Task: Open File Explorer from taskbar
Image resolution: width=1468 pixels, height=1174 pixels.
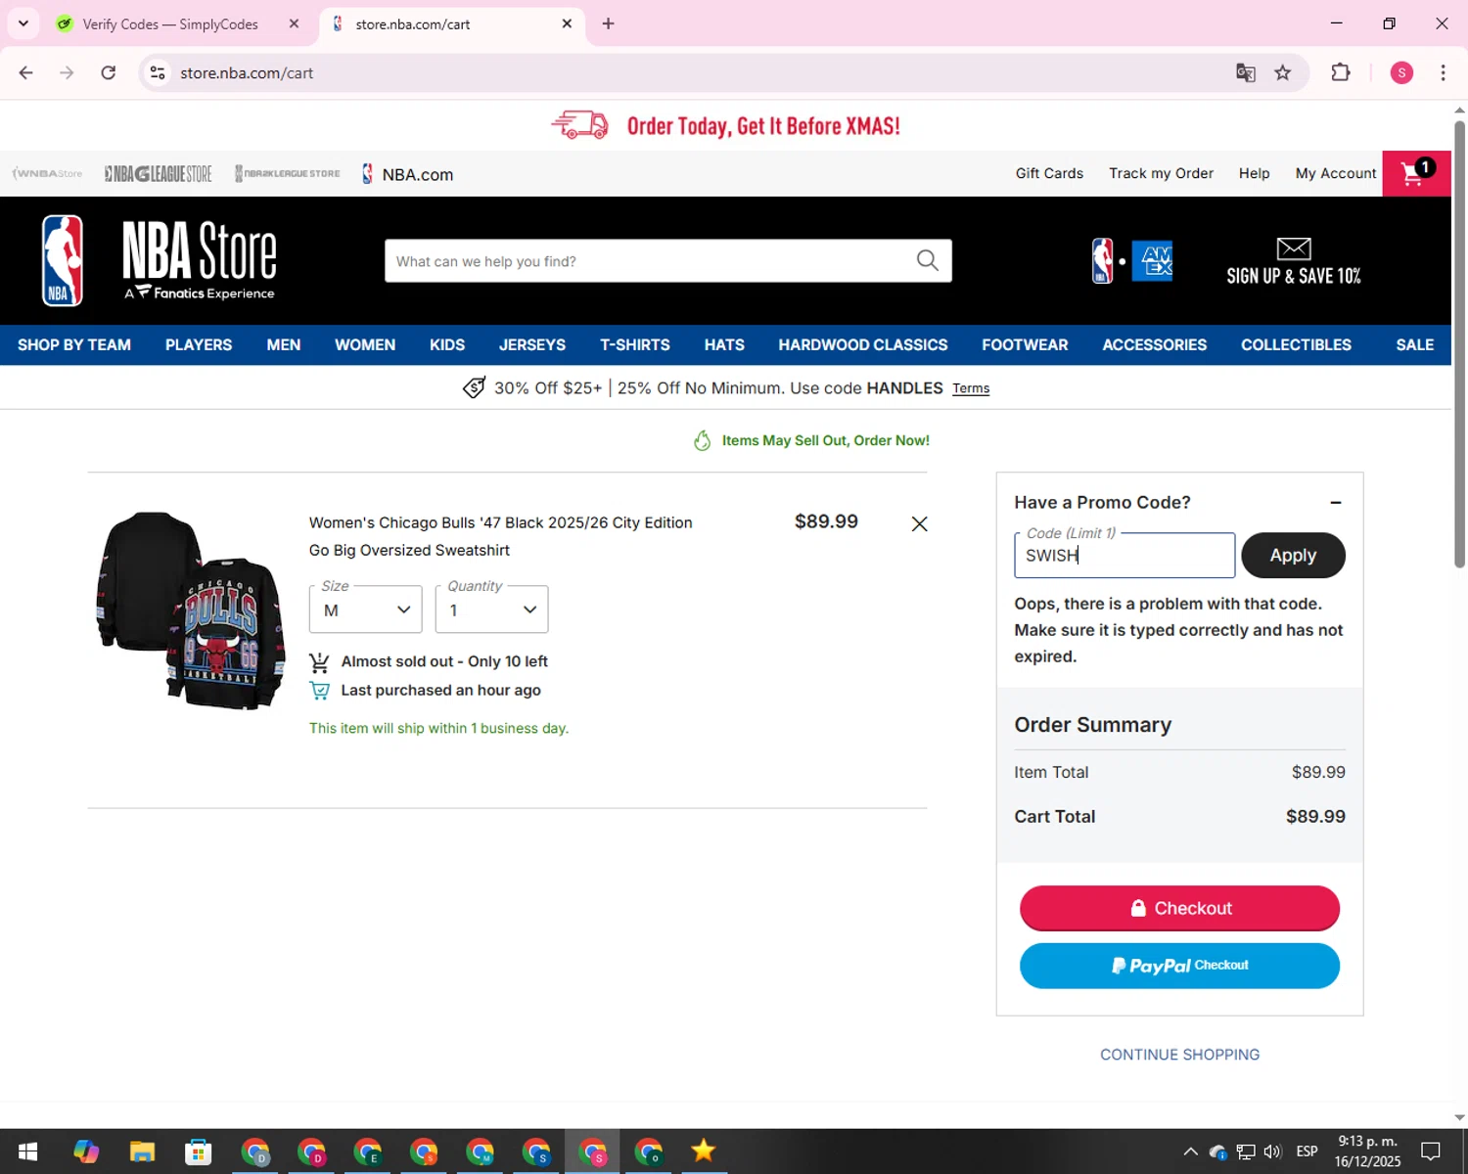Action: click(142, 1151)
